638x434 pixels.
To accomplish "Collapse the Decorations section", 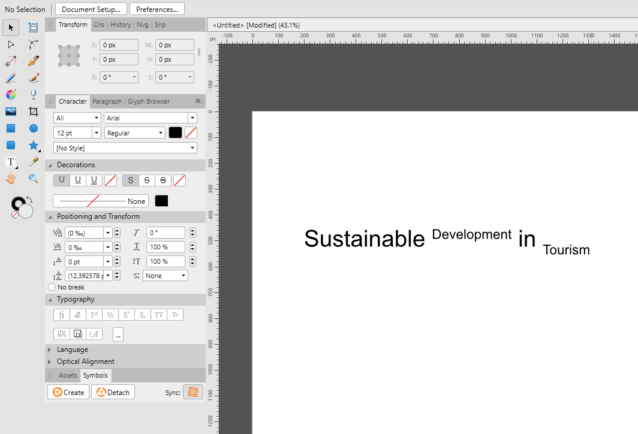I will pyautogui.click(x=50, y=165).
